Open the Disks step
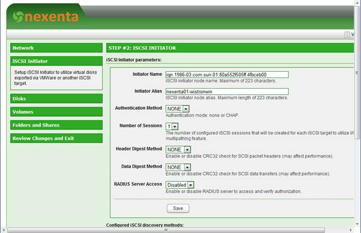The height and width of the screenshot is (233, 361). tap(56, 99)
